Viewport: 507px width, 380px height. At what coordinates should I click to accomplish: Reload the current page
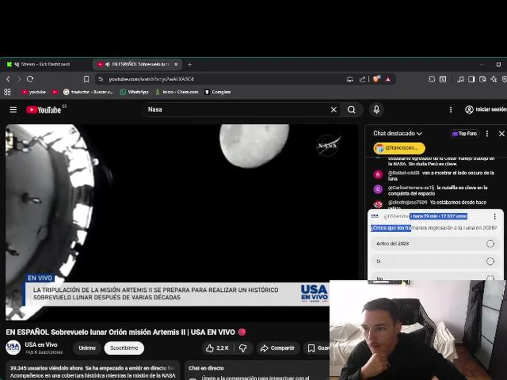tap(30, 79)
